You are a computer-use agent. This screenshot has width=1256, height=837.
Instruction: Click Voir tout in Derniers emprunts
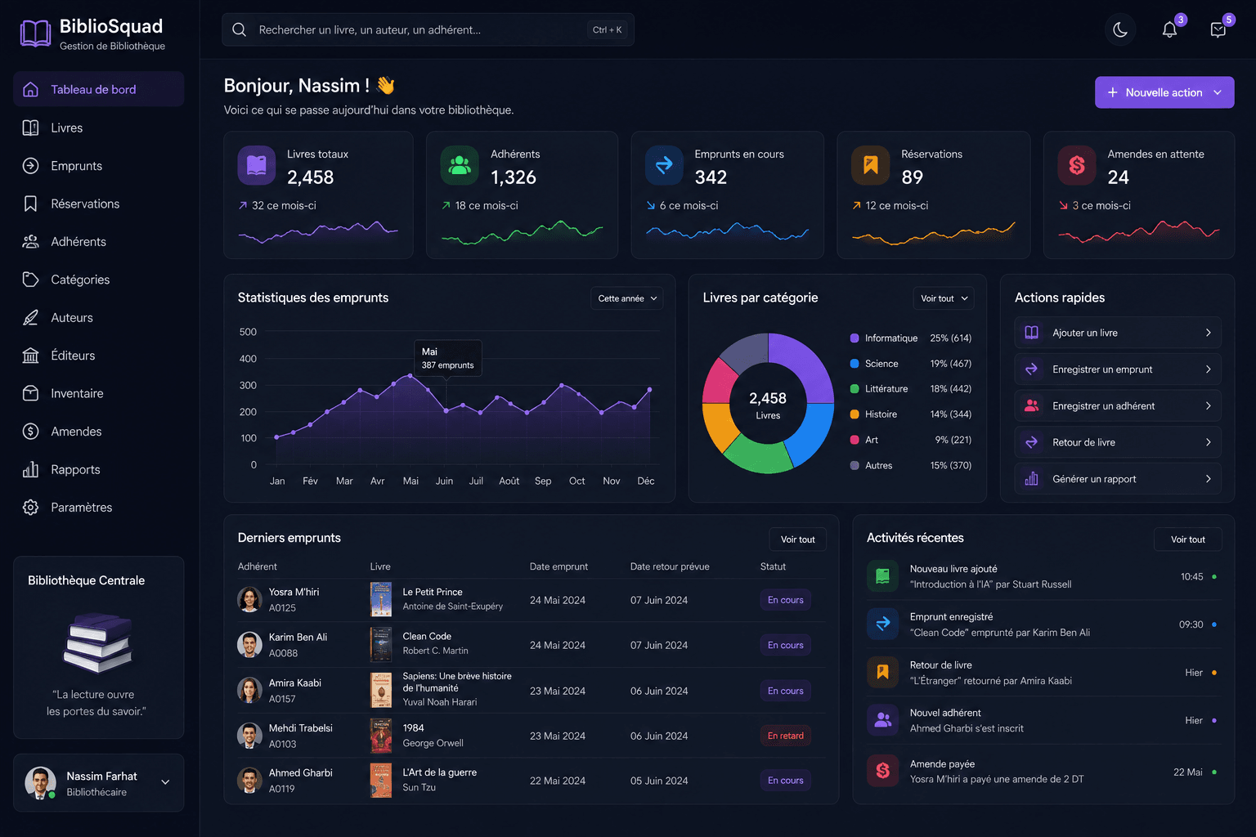[797, 539]
